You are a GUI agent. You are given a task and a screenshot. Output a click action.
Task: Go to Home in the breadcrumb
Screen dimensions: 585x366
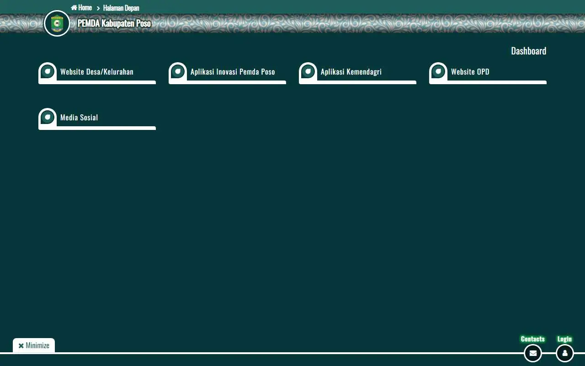81,8
